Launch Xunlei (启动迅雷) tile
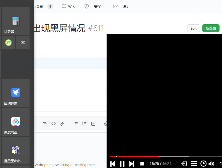 tap(16, 93)
